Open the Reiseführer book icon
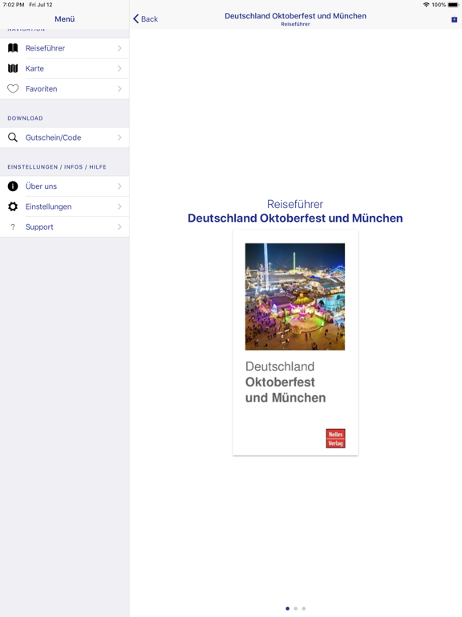The image size is (462, 617). tap(13, 48)
